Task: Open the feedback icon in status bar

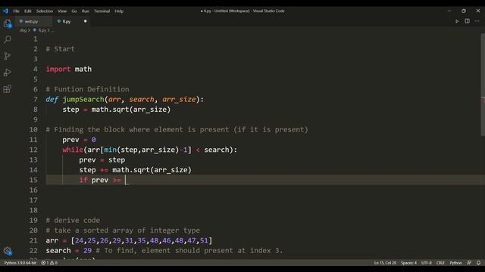Action: pos(469,263)
